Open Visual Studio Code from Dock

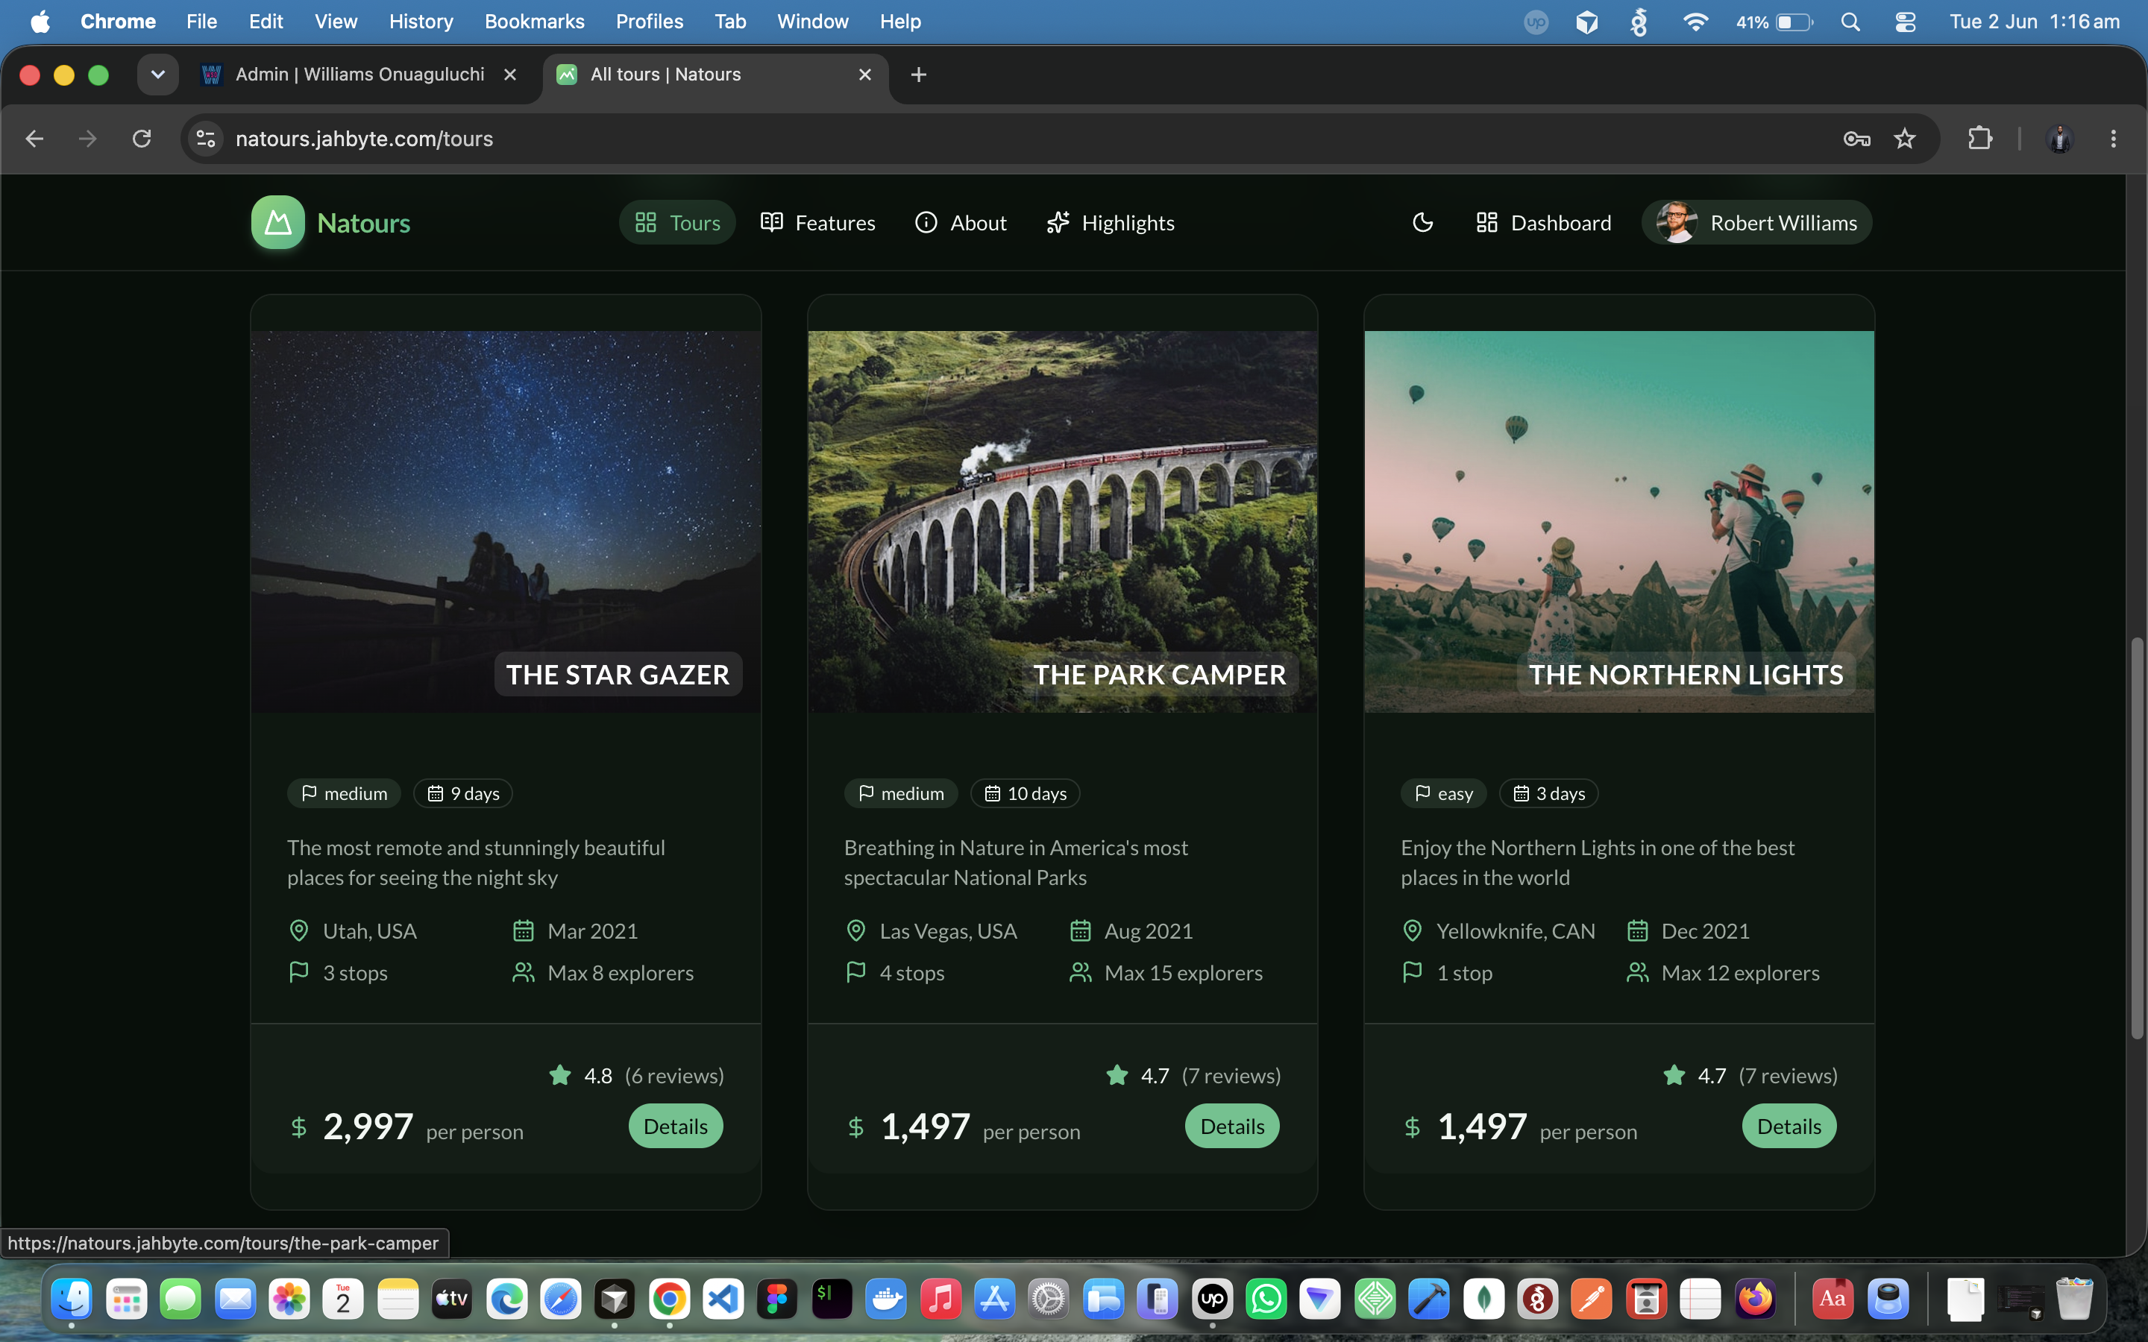tap(723, 1300)
